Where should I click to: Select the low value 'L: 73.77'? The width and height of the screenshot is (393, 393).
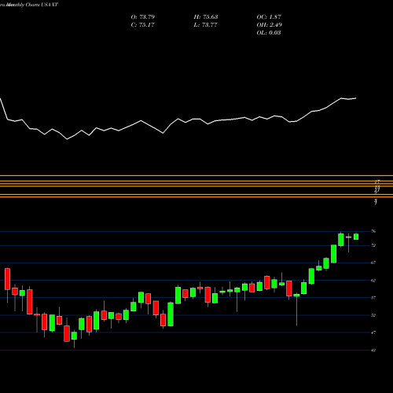coord(205,25)
